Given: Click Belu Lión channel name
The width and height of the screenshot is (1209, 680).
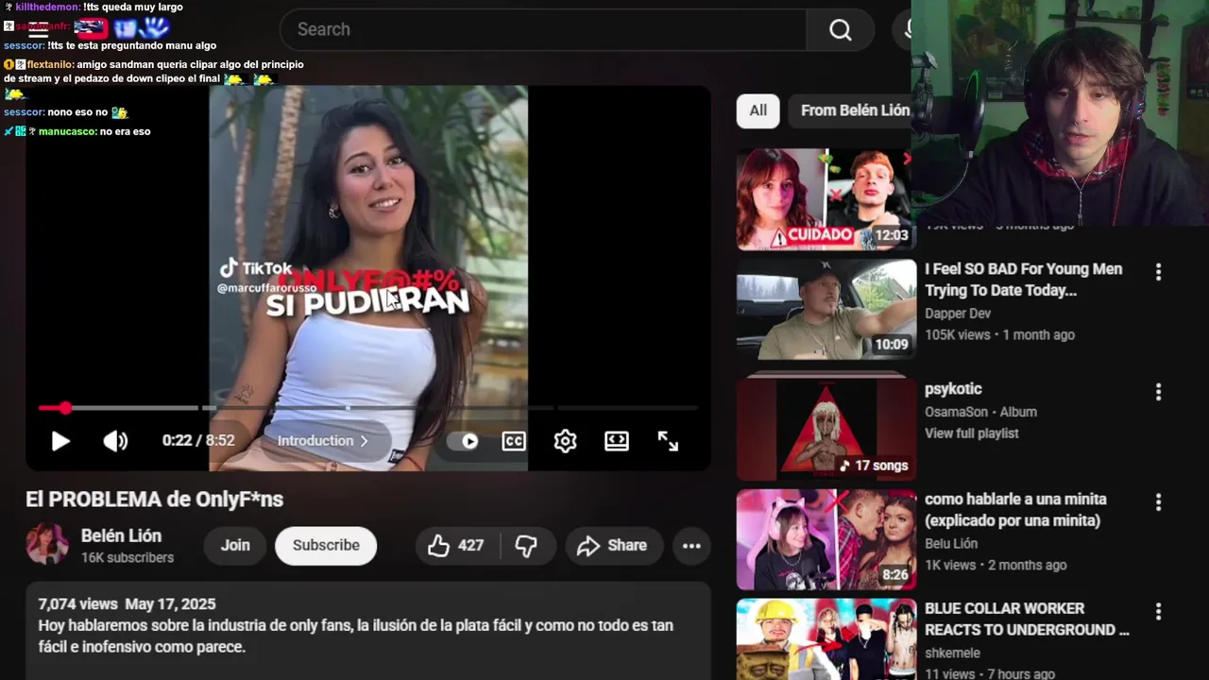Looking at the screenshot, I should pos(951,544).
